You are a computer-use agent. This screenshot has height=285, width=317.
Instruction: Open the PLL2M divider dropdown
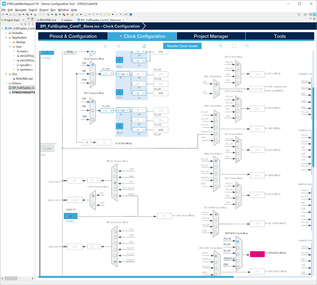(107, 73)
